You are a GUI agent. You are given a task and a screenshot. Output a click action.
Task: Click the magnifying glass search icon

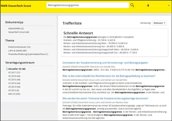click(132, 5)
